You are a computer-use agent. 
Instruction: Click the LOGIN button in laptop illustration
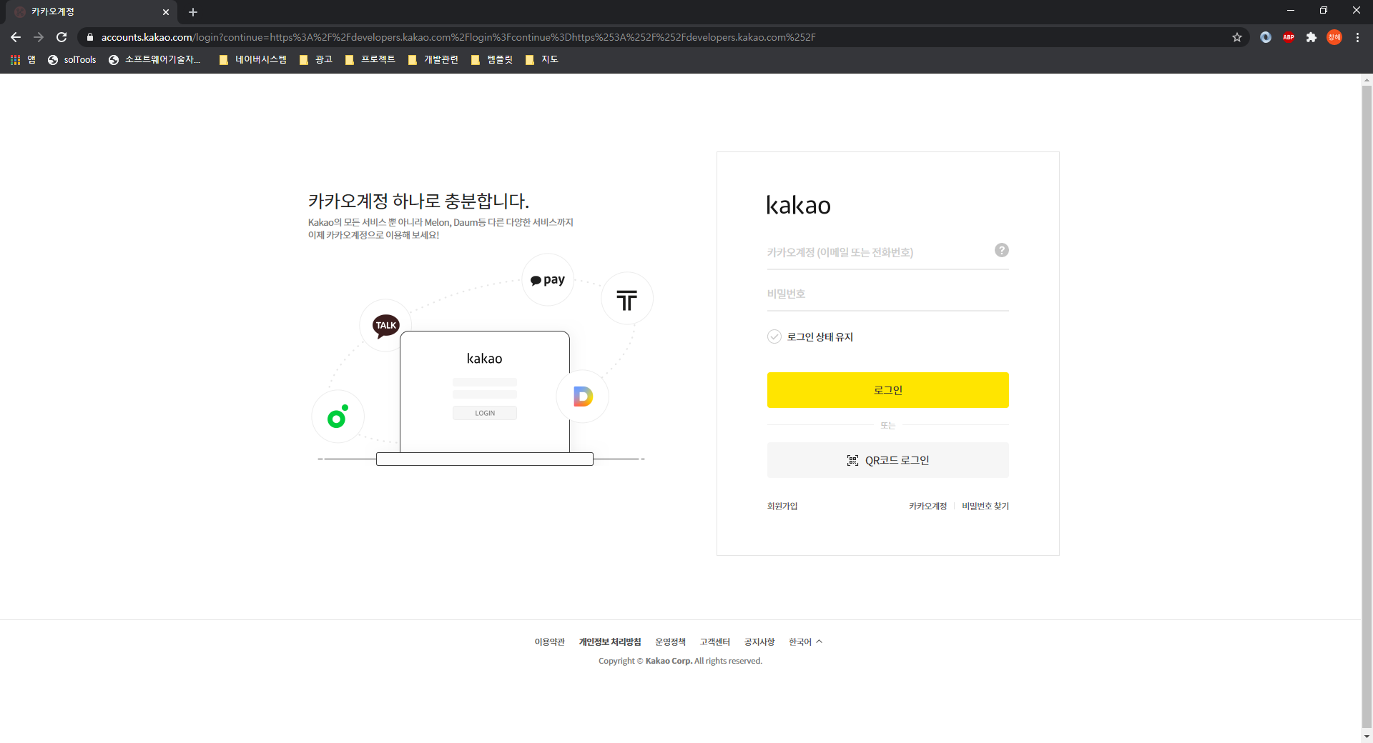[485, 413]
